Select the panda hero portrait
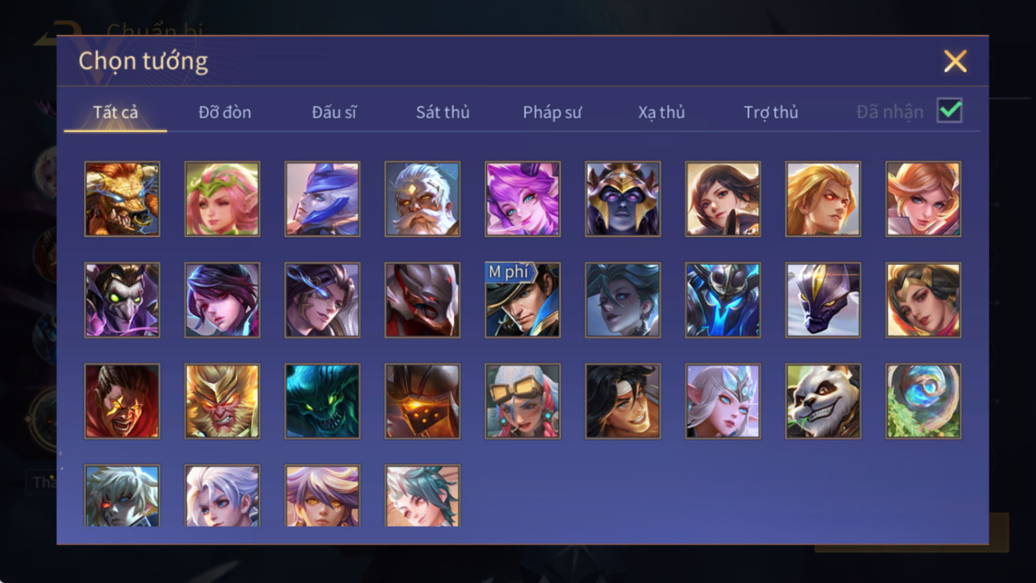 coord(823,401)
